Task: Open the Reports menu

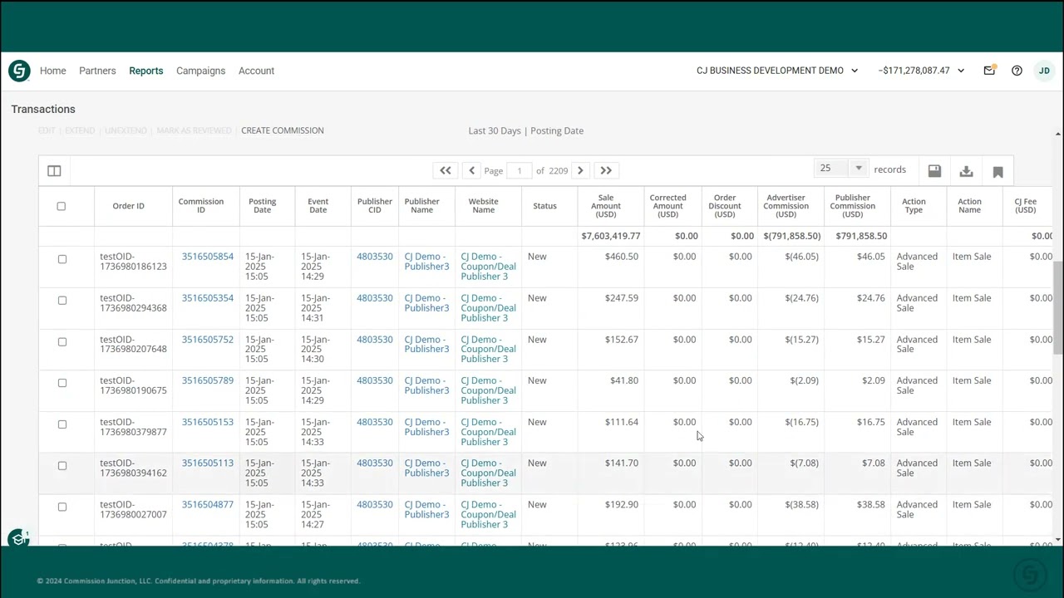Action: [x=145, y=71]
